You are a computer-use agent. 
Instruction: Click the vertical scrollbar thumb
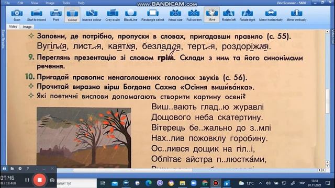coord(327,101)
